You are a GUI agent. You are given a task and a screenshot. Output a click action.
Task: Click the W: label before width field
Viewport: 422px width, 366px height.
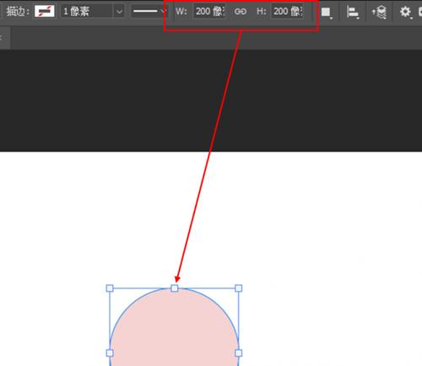[181, 12]
